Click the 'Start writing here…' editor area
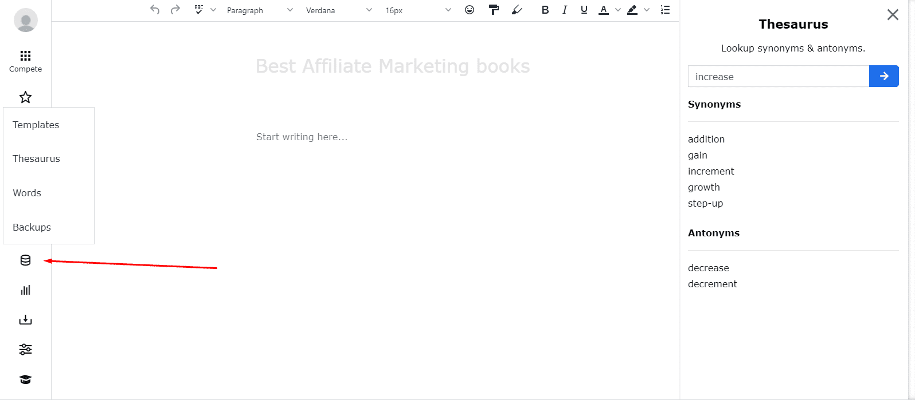 click(302, 137)
